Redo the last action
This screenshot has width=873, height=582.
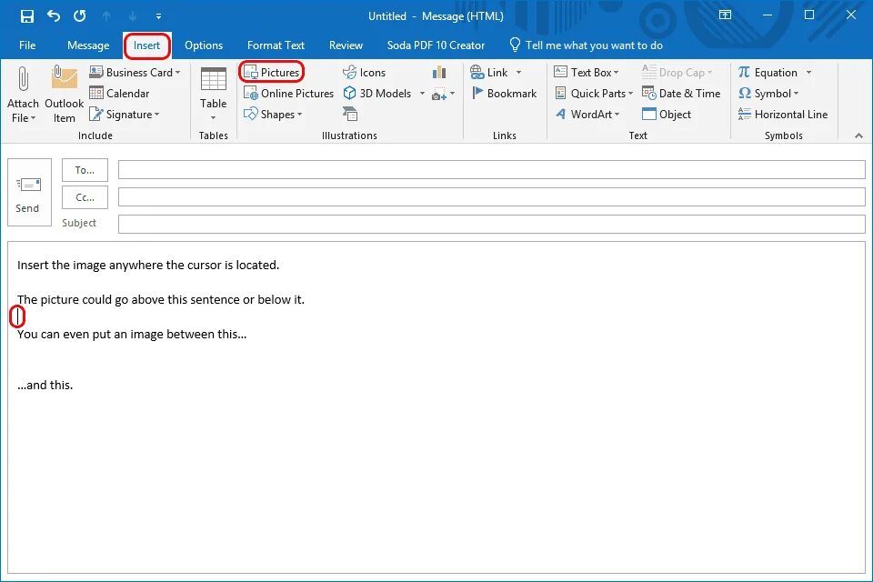point(80,16)
